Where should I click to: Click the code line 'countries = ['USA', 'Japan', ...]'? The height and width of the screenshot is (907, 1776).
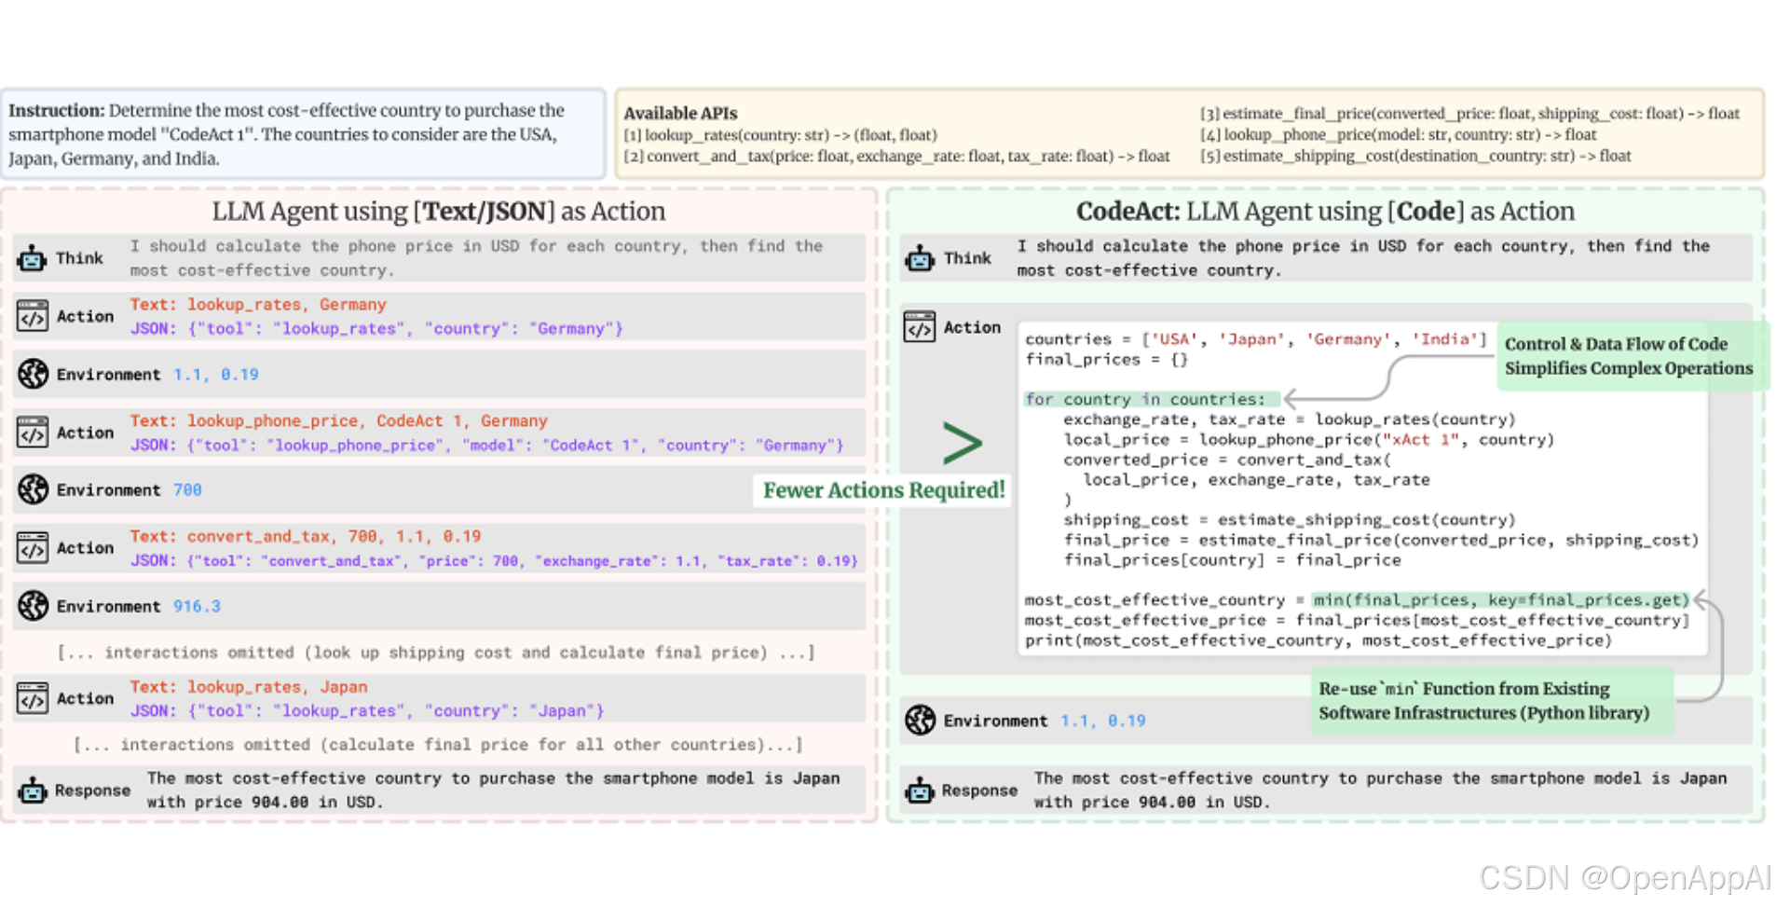coord(1256,339)
